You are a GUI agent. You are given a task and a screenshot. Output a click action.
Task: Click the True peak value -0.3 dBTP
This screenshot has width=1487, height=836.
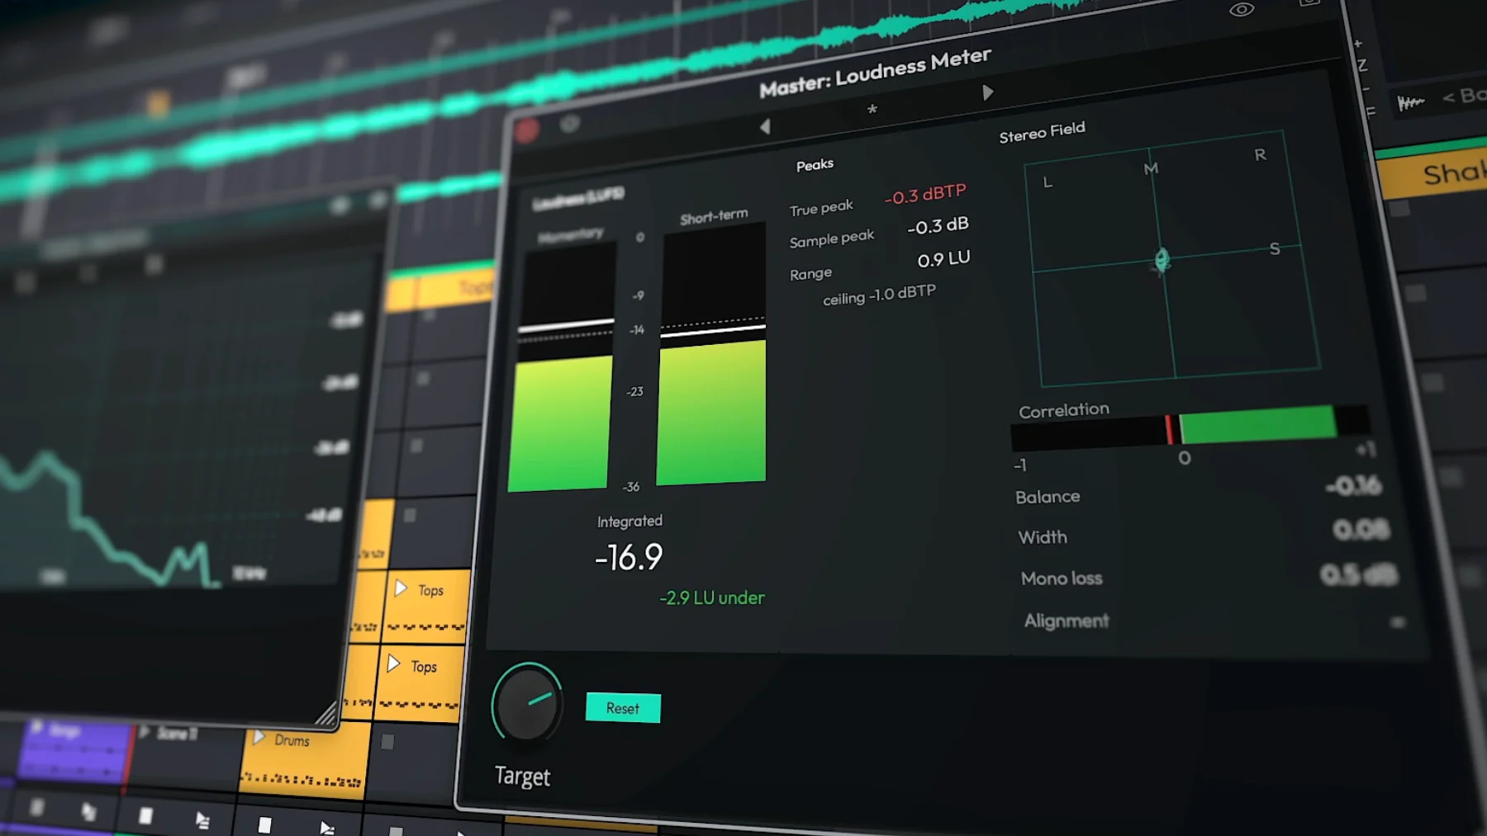[925, 195]
